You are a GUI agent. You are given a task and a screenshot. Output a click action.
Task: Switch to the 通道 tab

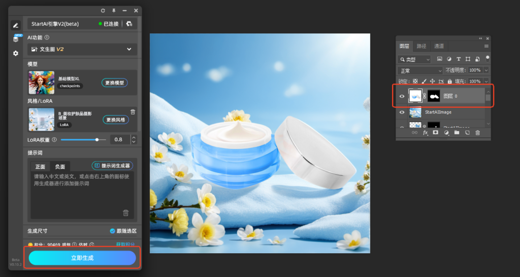click(439, 46)
